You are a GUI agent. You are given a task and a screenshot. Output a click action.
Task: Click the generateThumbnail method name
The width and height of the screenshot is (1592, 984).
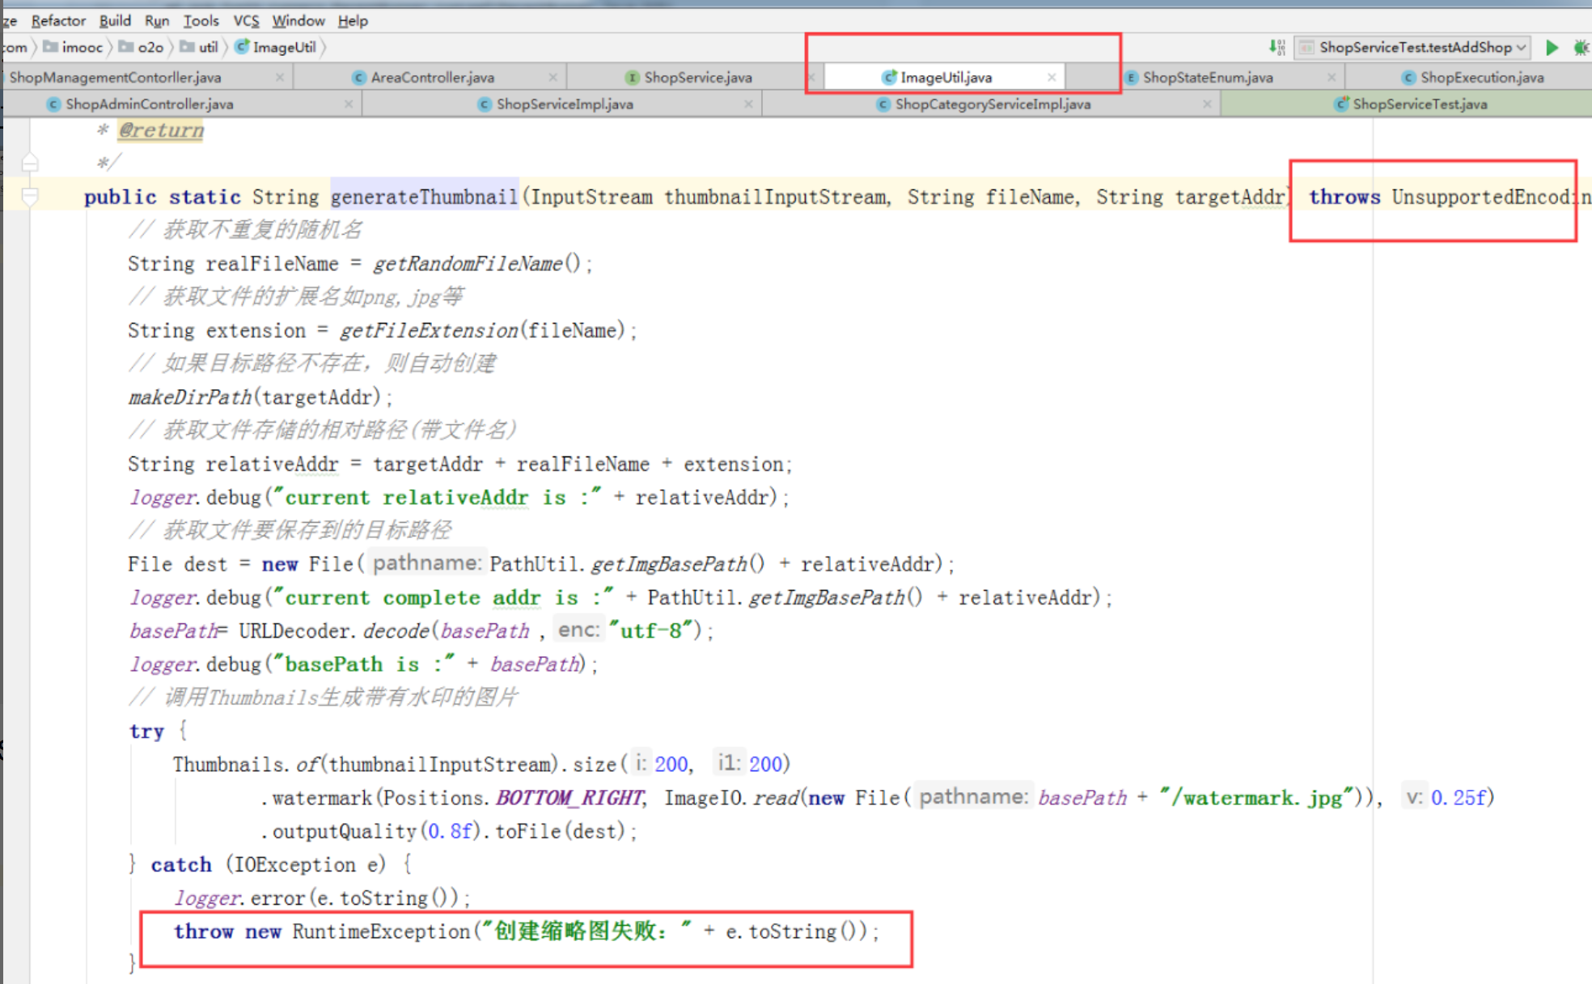point(424,197)
